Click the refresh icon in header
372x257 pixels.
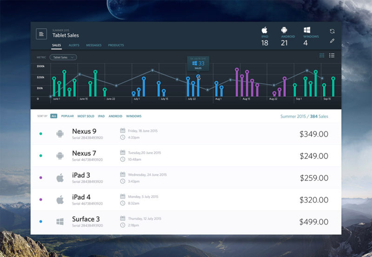pyautogui.click(x=332, y=31)
